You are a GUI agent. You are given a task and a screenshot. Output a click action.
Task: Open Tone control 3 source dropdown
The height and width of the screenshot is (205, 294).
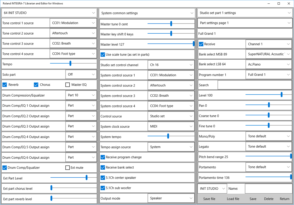73,44
